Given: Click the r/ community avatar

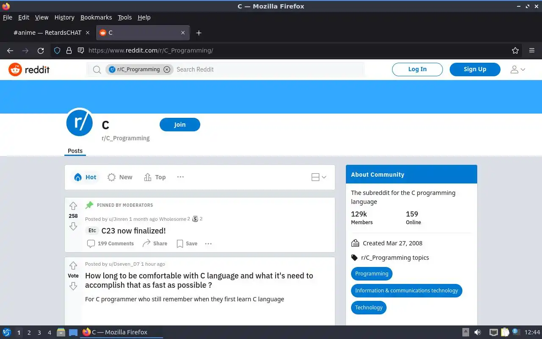Looking at the screenshot, I should (80, 122).
